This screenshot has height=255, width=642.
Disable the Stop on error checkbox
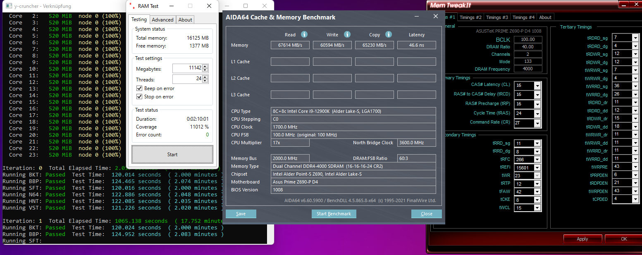click(x=139, y=96)
